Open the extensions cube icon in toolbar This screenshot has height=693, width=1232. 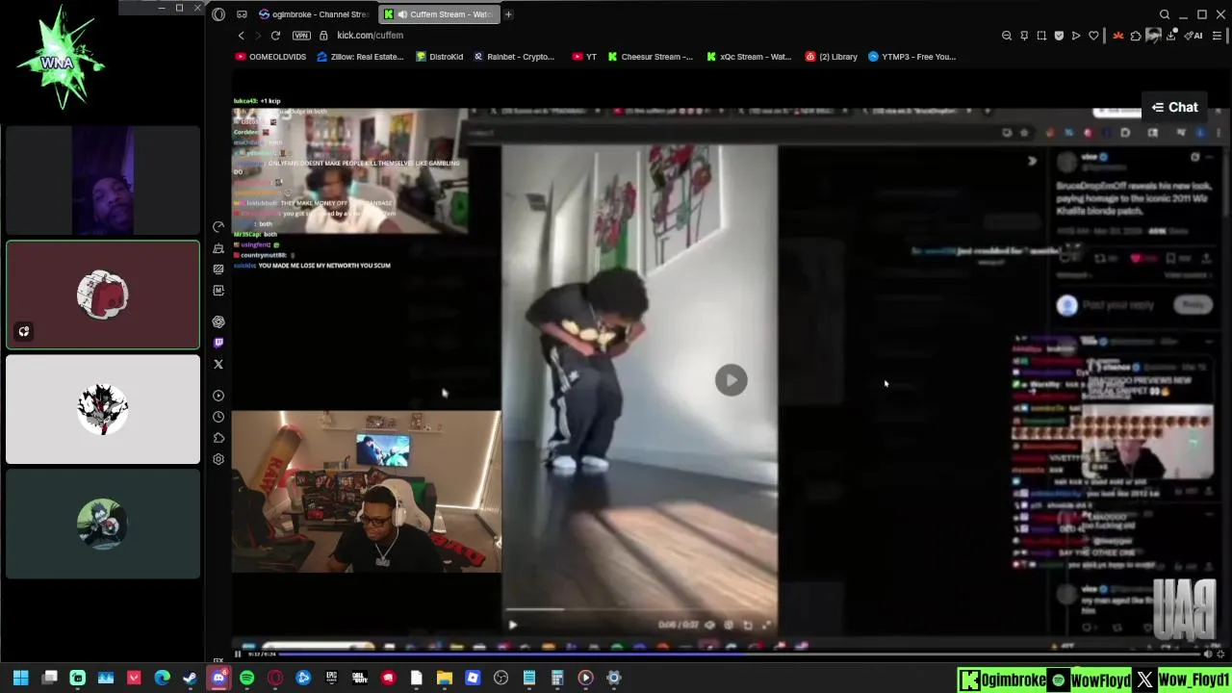coord(1136,36)
